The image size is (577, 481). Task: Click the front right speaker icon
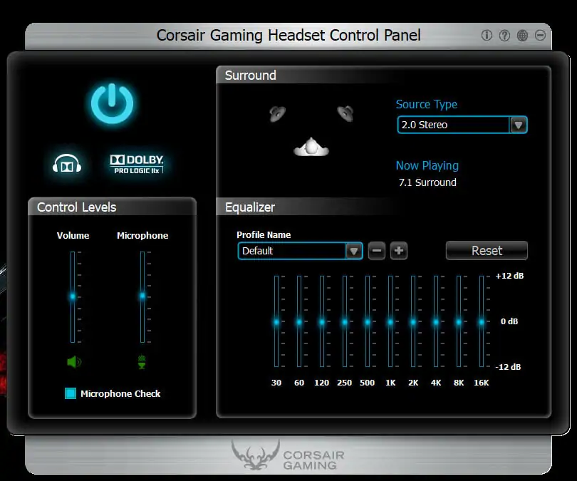[345, 113]
